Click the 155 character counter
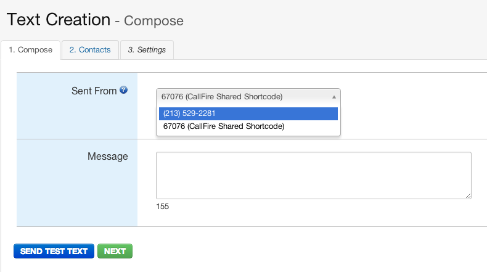 click(x=163, y=207)
